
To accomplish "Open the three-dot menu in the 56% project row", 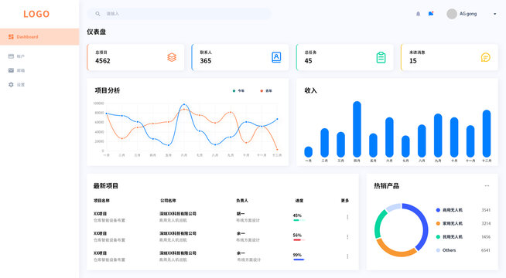I will [347, 237].
